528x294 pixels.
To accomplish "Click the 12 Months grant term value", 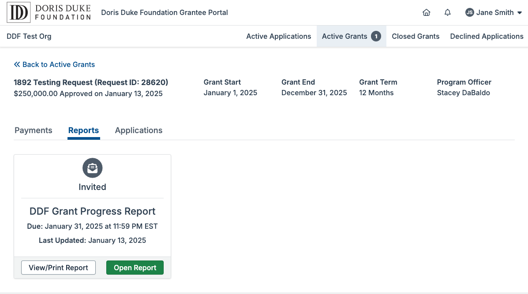I will click(x=376, y=93).
